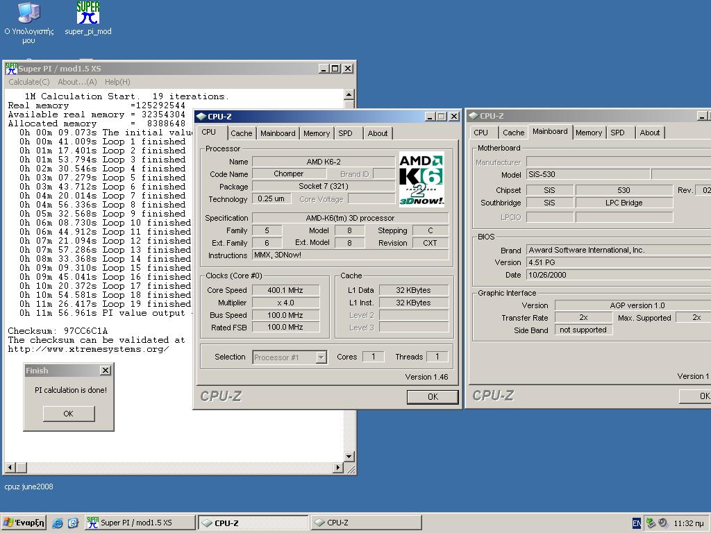
Task: Click the L1 Data cache field
Action: coord(414,290)
